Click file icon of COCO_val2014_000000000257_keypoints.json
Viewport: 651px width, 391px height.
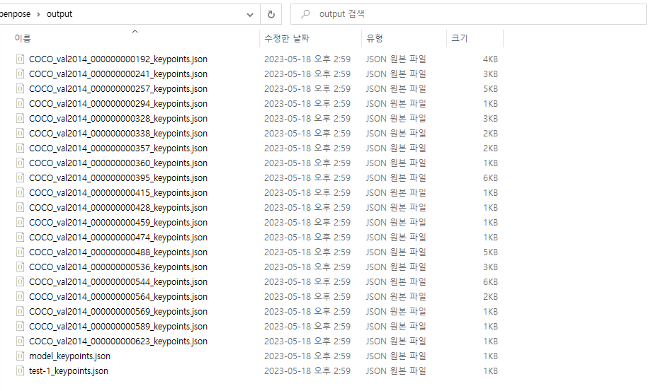pos(20,88)
